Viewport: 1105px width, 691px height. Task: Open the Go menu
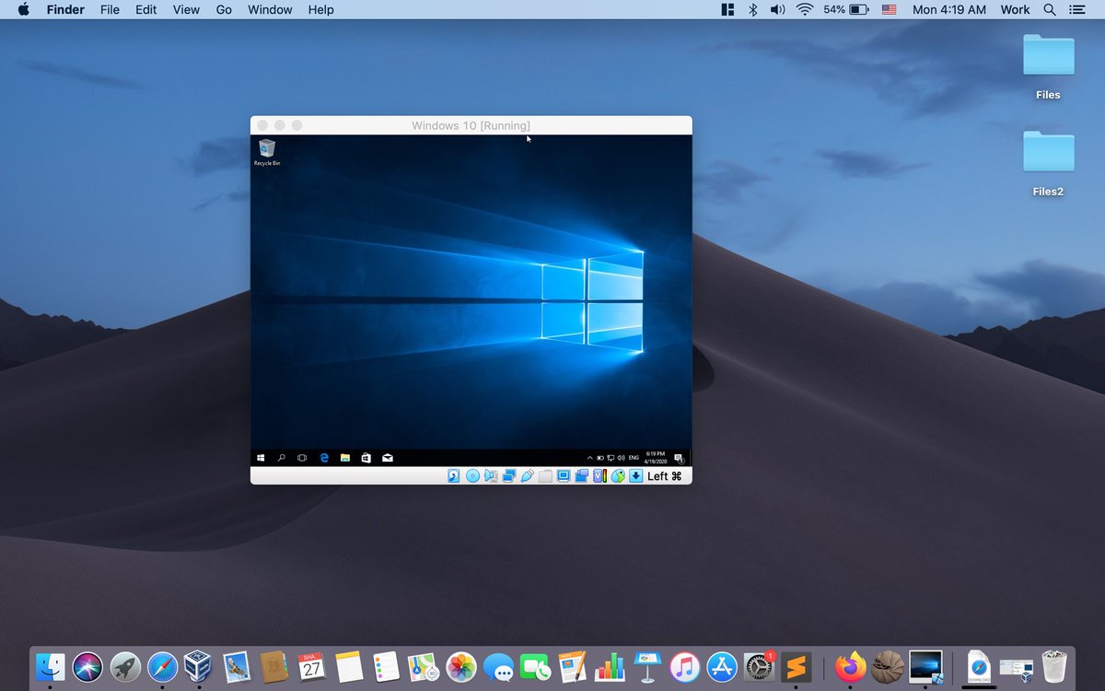224,9
